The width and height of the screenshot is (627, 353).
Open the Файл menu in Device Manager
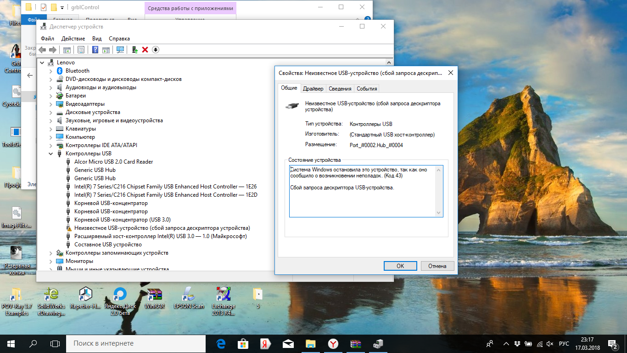click(x=47, y=39)
